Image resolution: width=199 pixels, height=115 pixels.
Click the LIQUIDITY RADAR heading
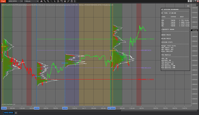[168, 29]
